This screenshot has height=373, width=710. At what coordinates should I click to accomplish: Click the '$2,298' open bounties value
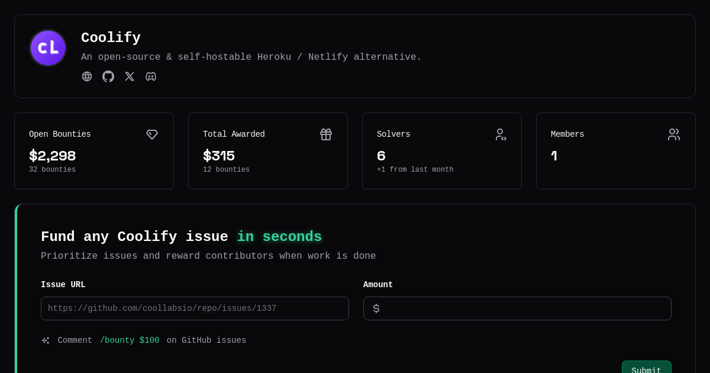click(x=52, y=156)
